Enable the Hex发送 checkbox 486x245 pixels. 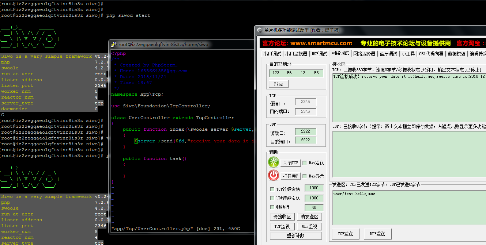305,163
